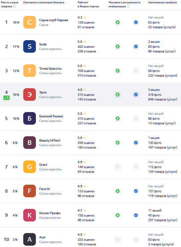Click the green position change badge for Эрте
181x247 pixels.
tap(6, 98)
